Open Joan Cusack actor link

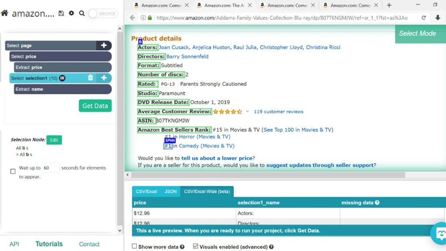click(174, 47)
